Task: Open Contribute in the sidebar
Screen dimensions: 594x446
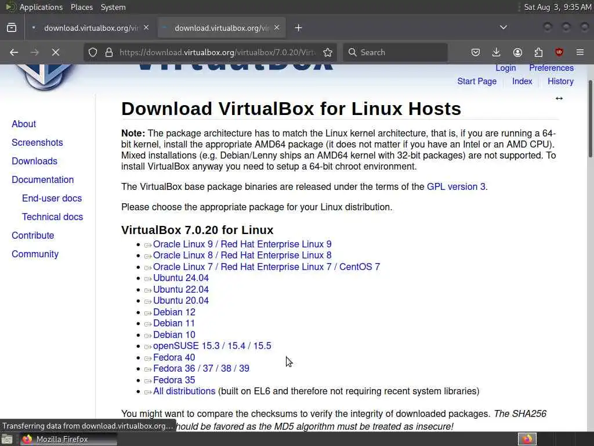Action: click(32, 236)
